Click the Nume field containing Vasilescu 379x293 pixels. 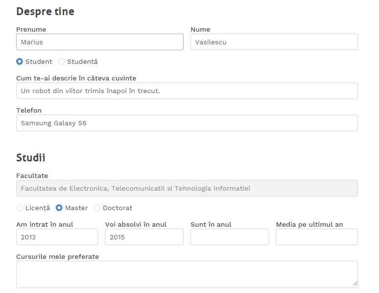[x=274, y=42]
